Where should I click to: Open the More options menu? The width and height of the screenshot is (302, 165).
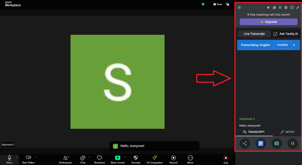[190, 159]
